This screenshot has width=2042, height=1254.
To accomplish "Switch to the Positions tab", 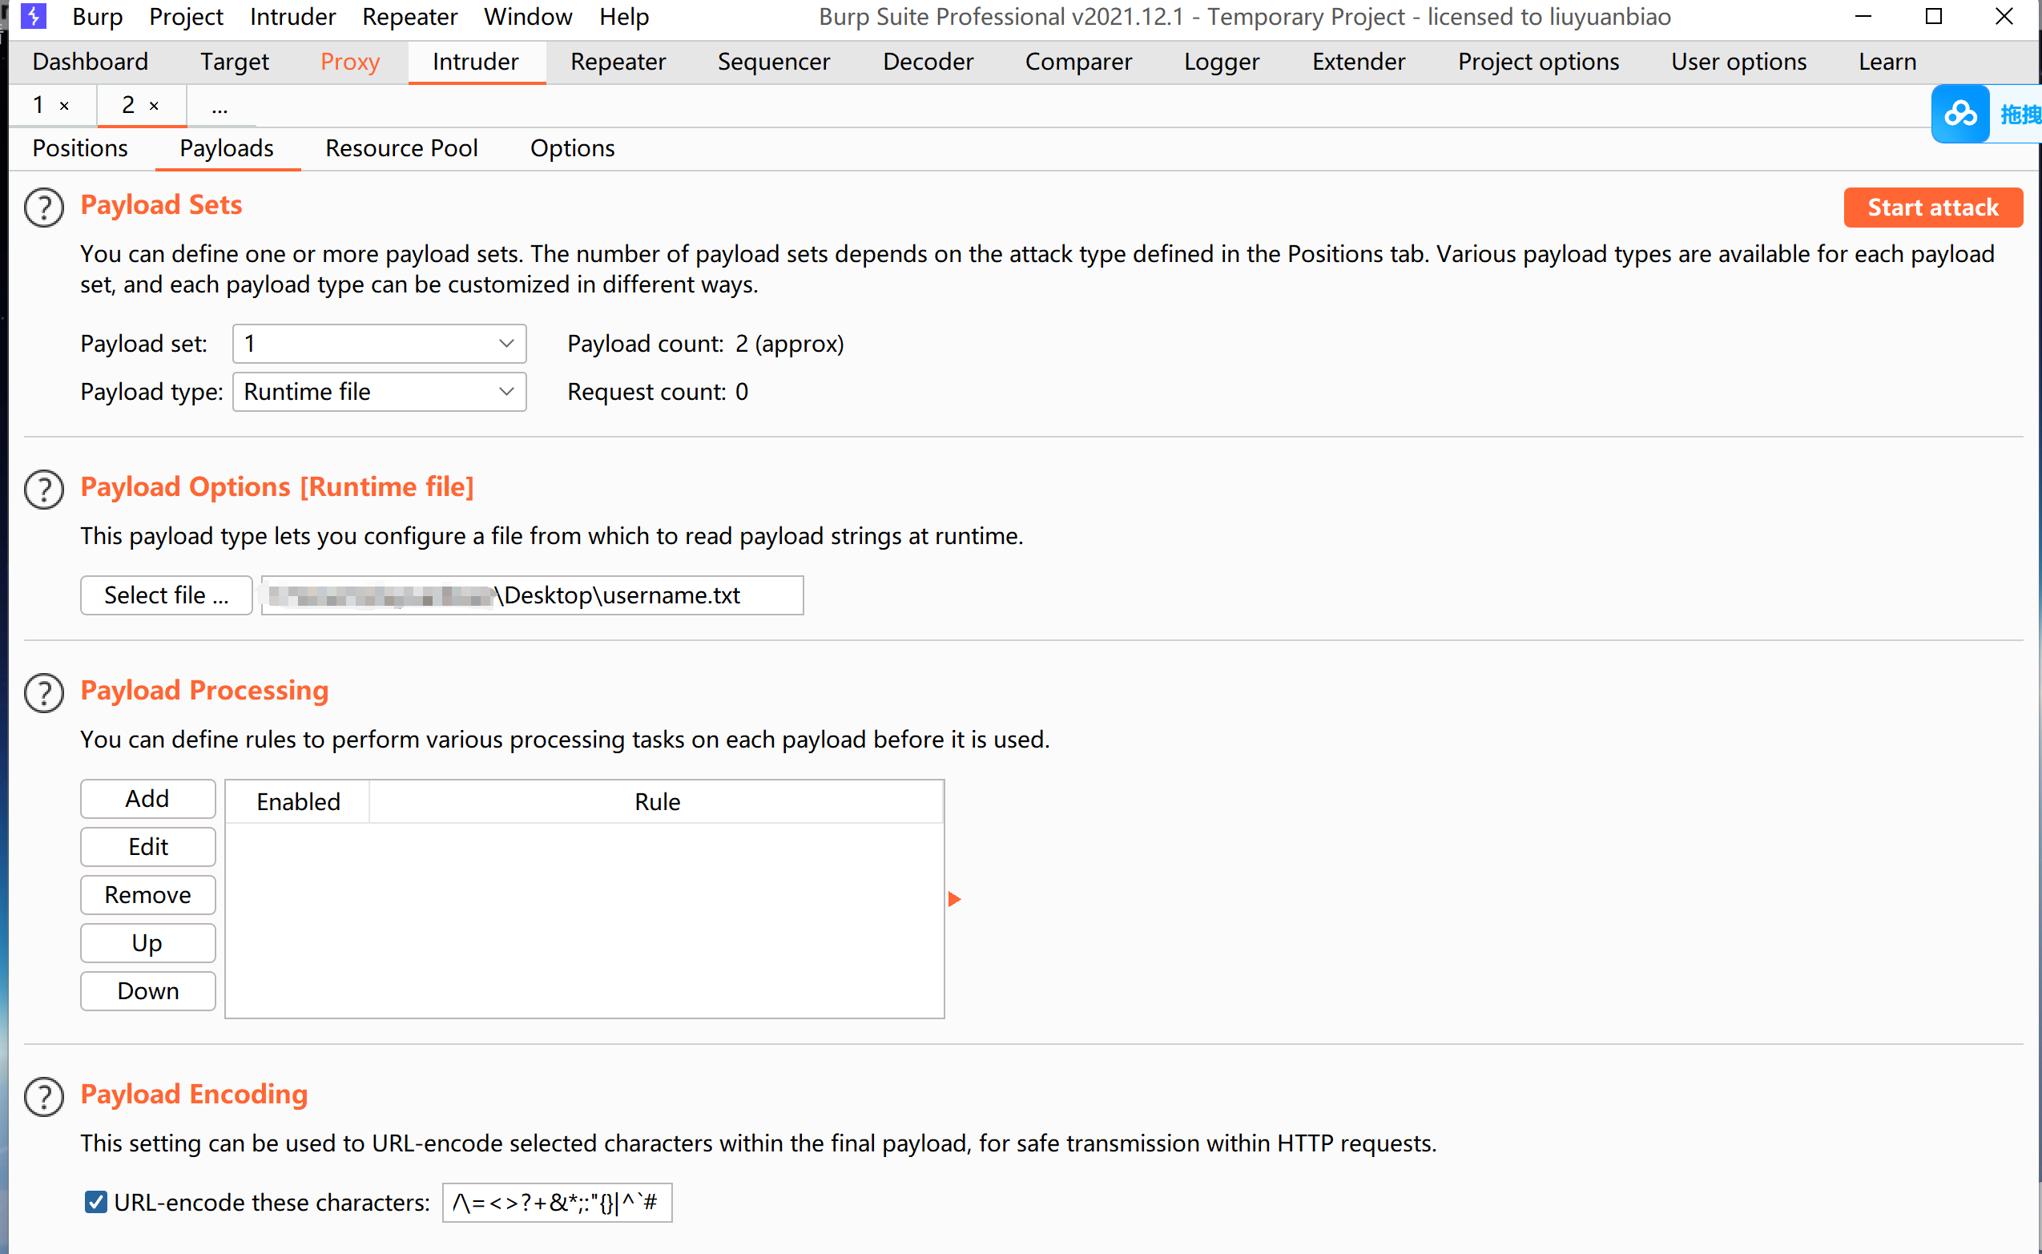I will [79, 148].
